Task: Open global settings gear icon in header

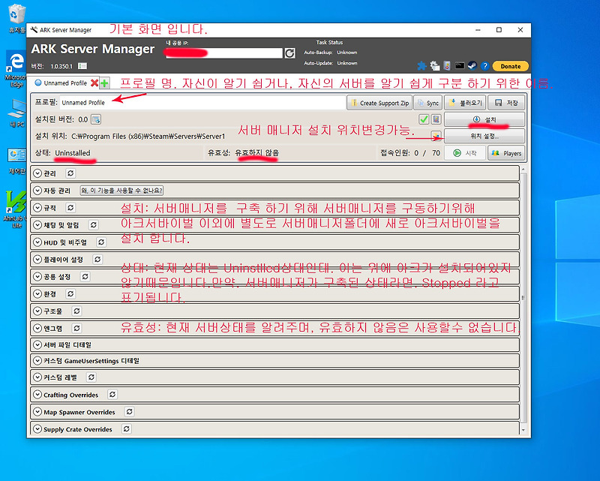Action: 434,66
